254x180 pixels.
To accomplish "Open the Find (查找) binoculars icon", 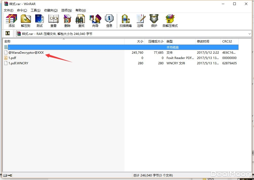I will point(81,21).
